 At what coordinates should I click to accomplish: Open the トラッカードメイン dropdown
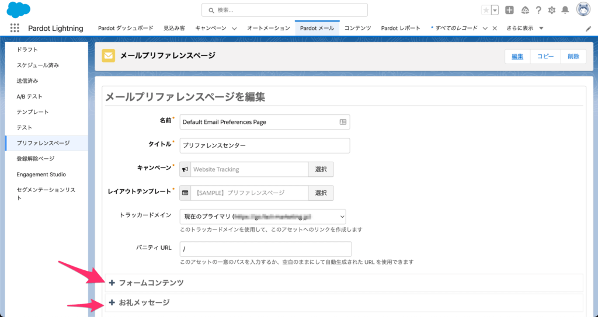(262, 216)
